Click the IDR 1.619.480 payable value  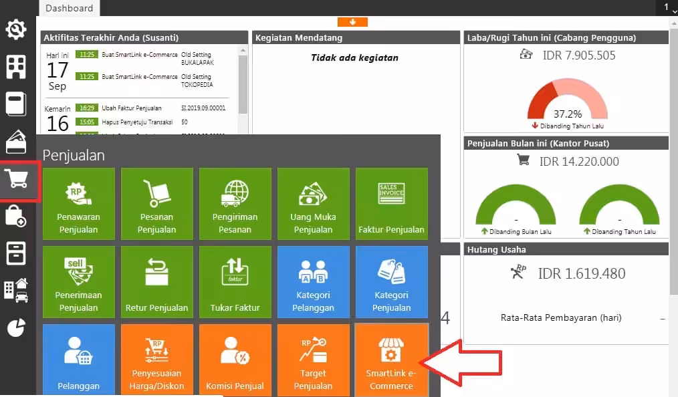(582, 273)
